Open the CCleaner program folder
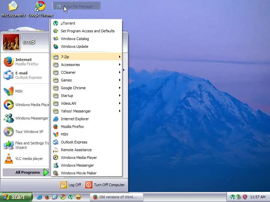 tap(87, 72)
